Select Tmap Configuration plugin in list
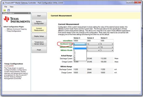 click(x=14, y=31)
